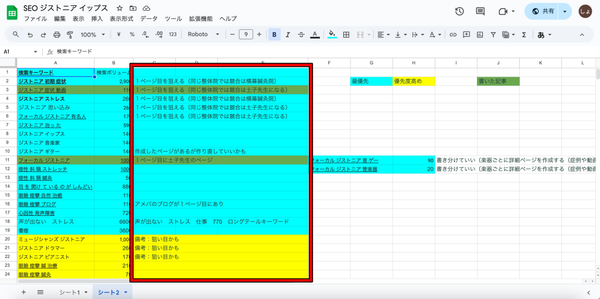Toggle italic formatting

pyautogui.click(x=288, y=35)
